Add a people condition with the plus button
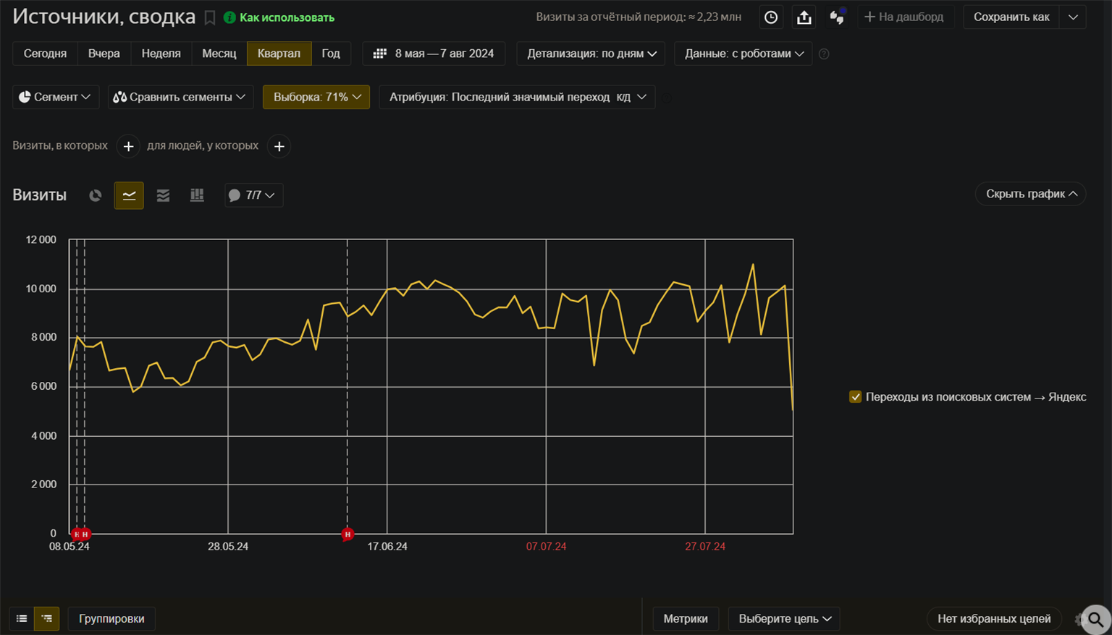This screenshot has height=635, width=1112. point(279,146)
